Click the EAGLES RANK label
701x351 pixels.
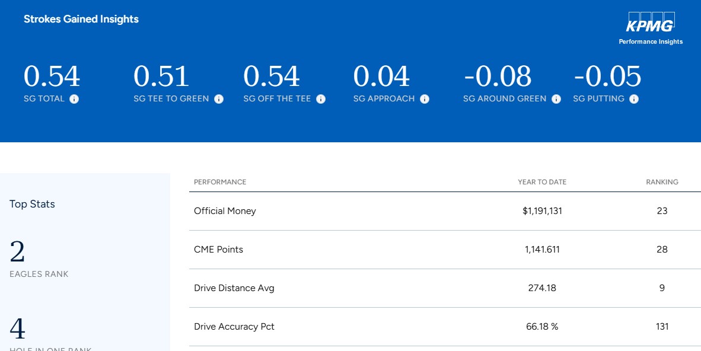coord(39,274)
